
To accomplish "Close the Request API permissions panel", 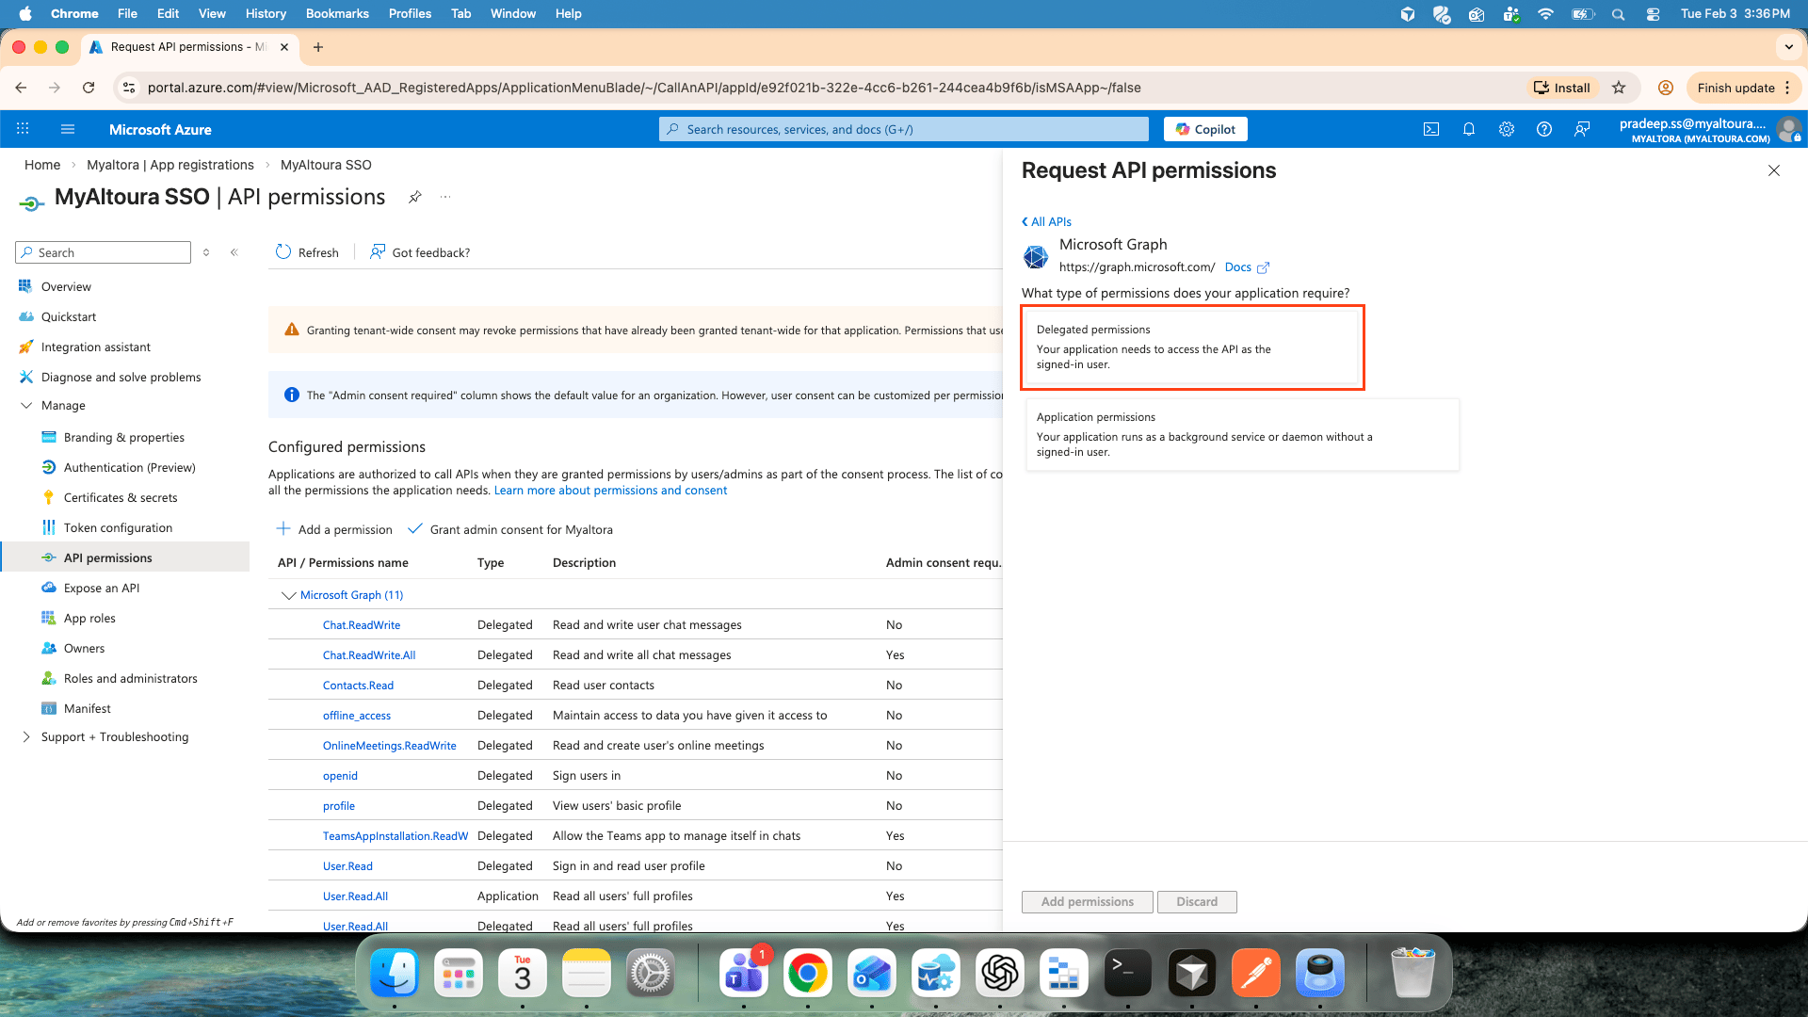I will (x=1774, y=170).
